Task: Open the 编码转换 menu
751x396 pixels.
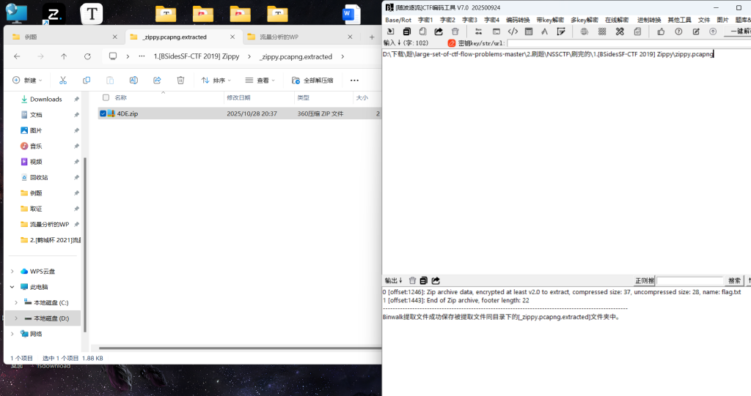Action: [x=518, y=20]
